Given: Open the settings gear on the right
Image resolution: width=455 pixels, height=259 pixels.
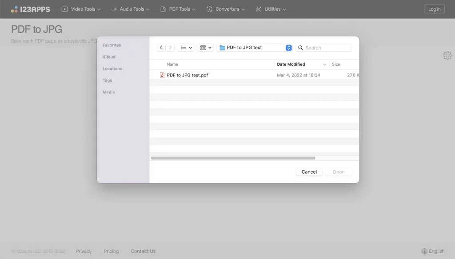Looking at the screenshot, I should point(447,55).
